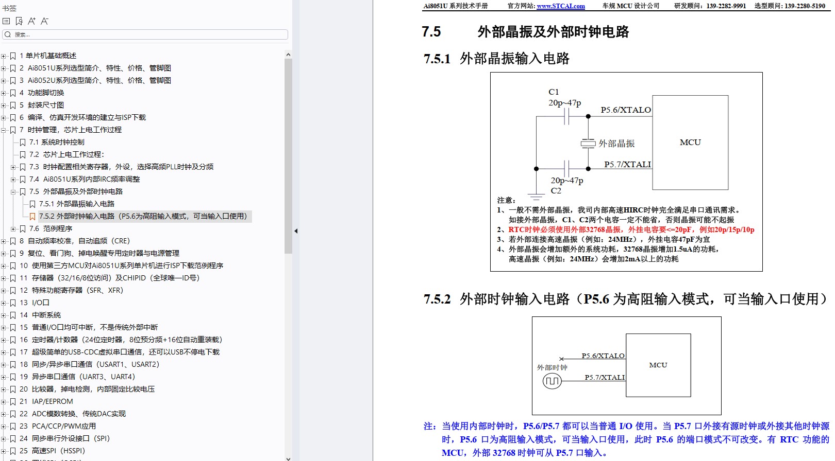Click the bookmark panel scrollbar thumb
Image resolution: width=835 pixels, height=461 pixels.
tap(288, 156)
